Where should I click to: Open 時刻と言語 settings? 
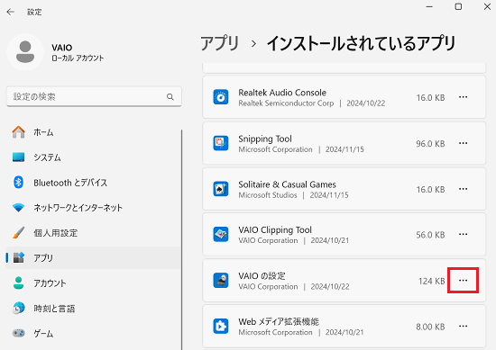pos(94,308)
